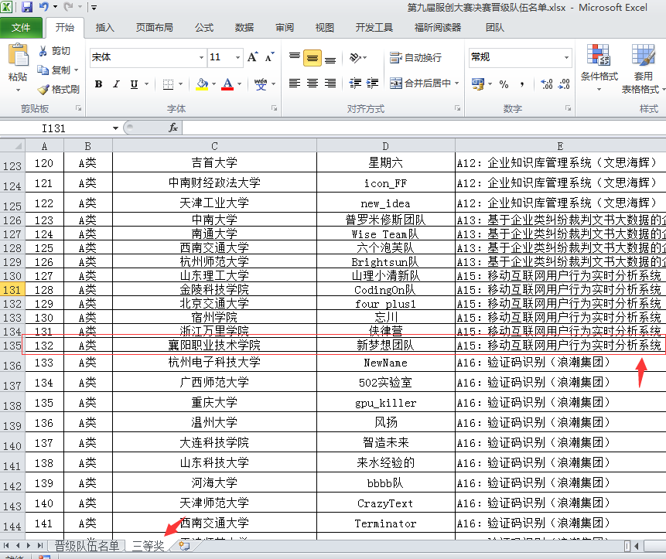Click the insert function fx icon
The width and height of the screenshot is (666, 559).
pos(173,128)
